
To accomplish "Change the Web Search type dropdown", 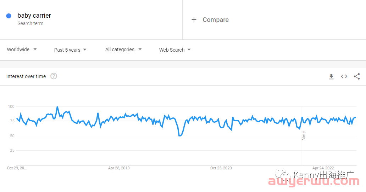I will point(175,50).
